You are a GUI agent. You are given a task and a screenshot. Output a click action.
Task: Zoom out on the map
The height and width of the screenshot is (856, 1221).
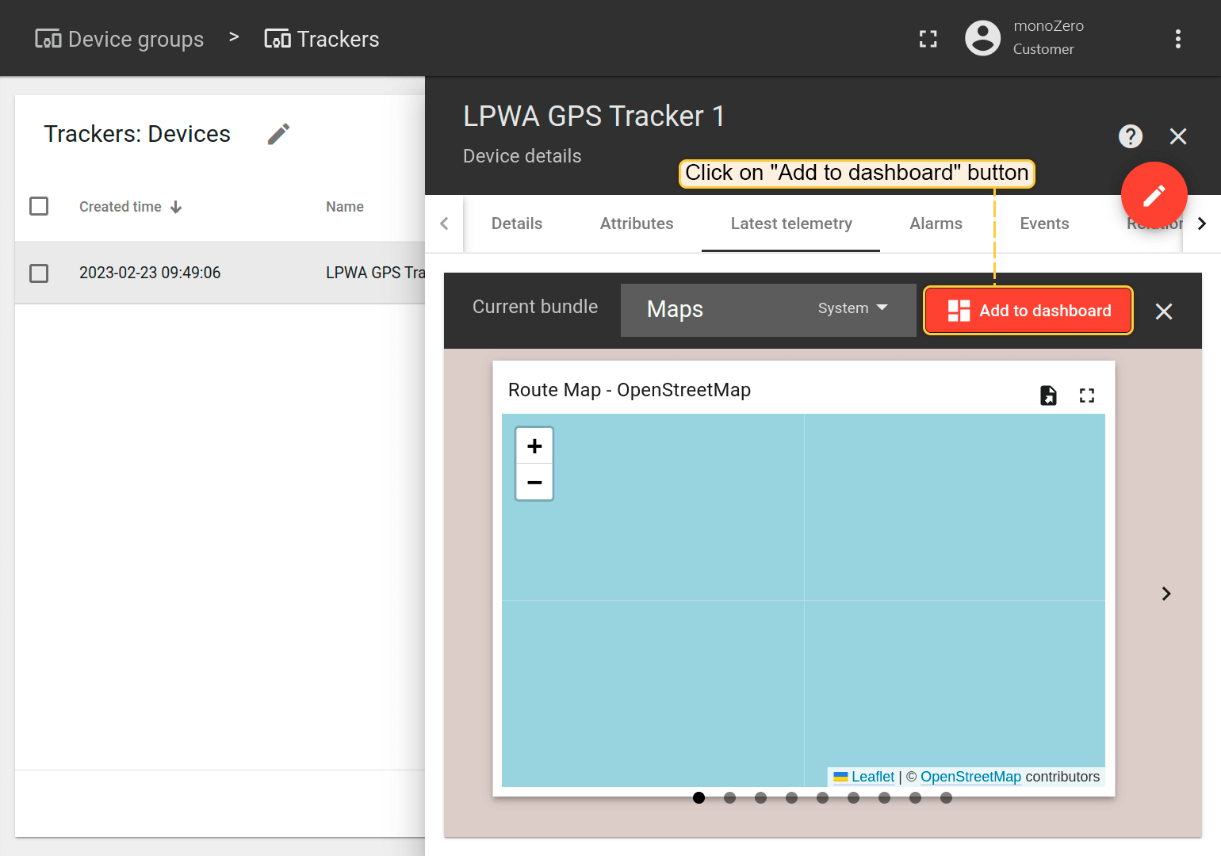[x=534, y=482]
